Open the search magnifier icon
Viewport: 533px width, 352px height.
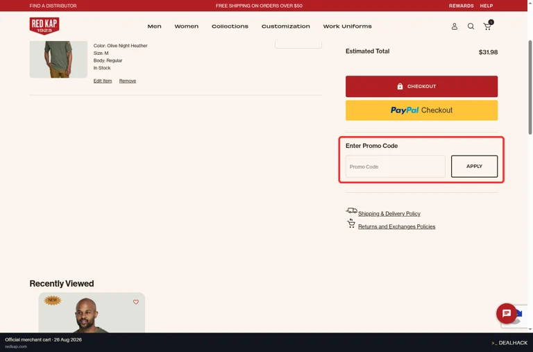click(471, 26)
